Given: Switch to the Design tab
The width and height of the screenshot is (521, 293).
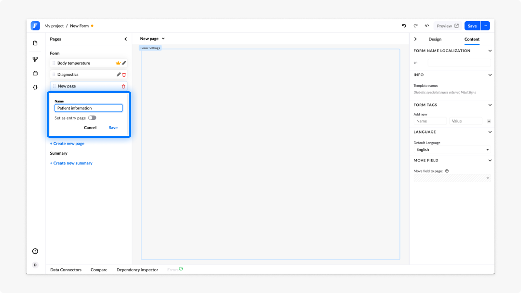Looking at the screenshot, I should click(435, 39).
